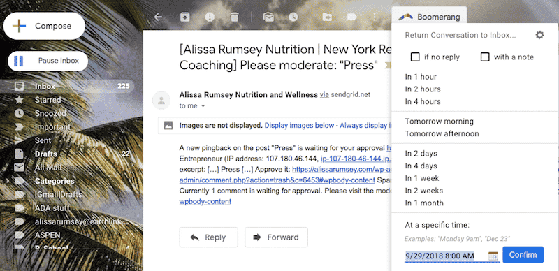
Task: Mark as unread envelope icon
Action: (x=268, y=17)
